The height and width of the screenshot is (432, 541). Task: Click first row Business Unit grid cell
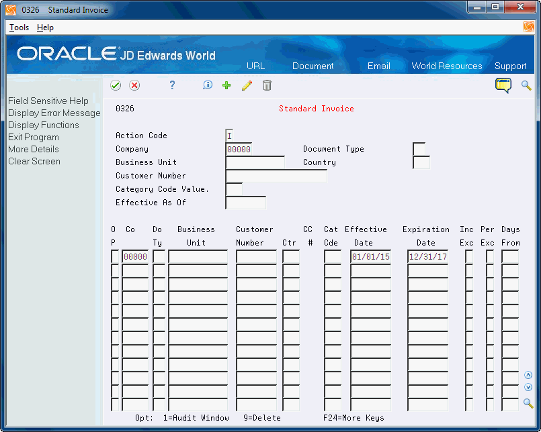[x=198, y=257]
